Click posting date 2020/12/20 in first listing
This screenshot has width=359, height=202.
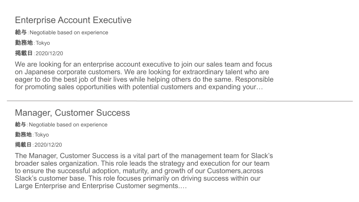49,53
